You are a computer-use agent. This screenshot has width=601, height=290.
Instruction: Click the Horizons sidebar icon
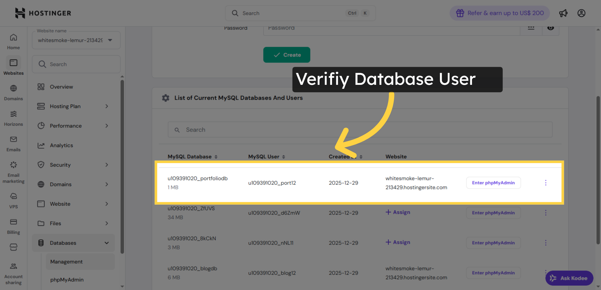click(13, 114)
